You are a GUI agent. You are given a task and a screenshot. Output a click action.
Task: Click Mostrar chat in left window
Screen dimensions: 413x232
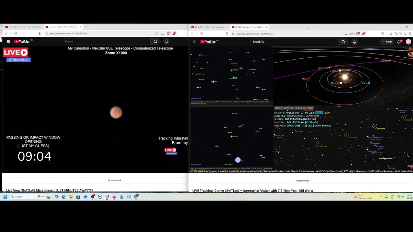click(114, 180)
